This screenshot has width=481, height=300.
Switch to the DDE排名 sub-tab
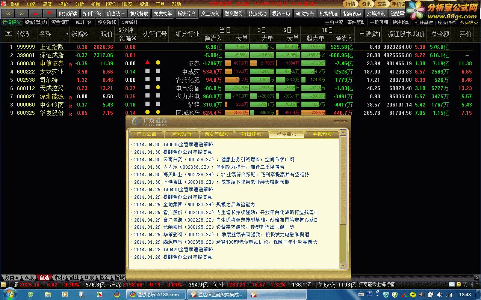[x=83, y=22]
